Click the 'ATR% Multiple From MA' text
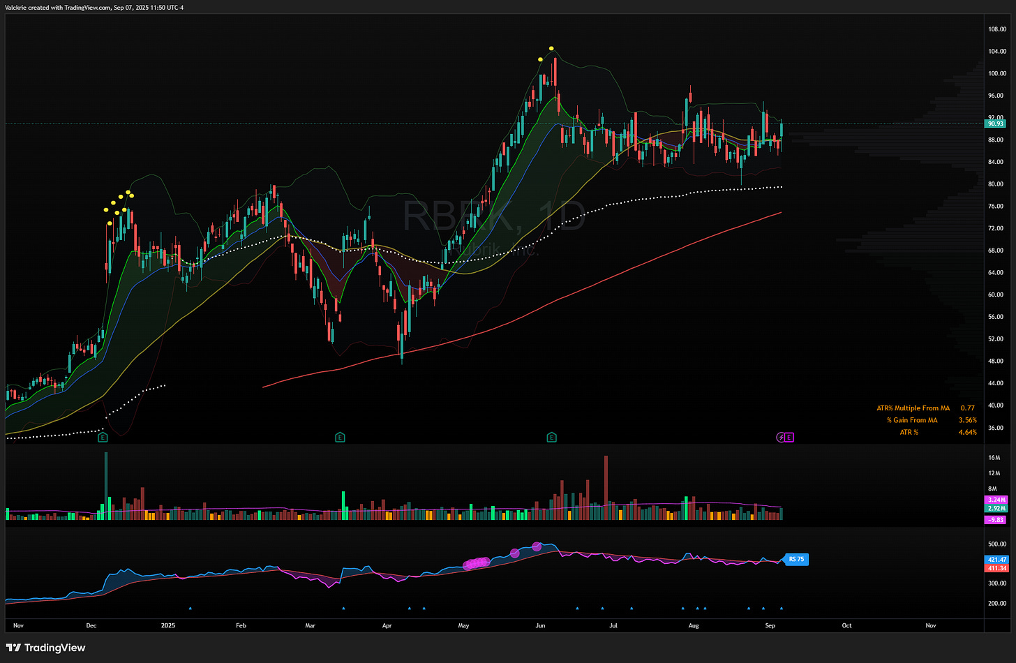This screenshot has width=1016, height=663. pos(913,408)
